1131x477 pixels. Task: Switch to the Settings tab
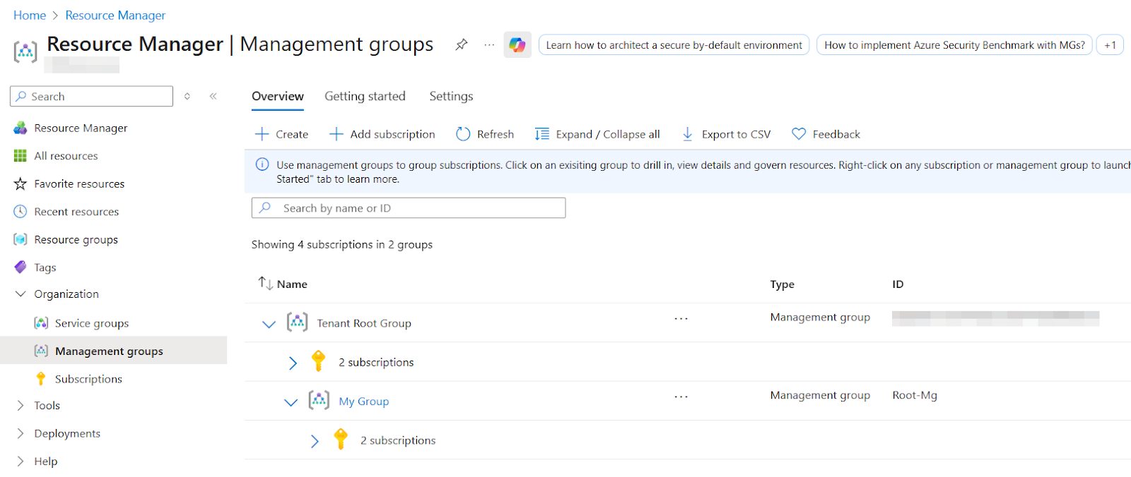(451, 96)
